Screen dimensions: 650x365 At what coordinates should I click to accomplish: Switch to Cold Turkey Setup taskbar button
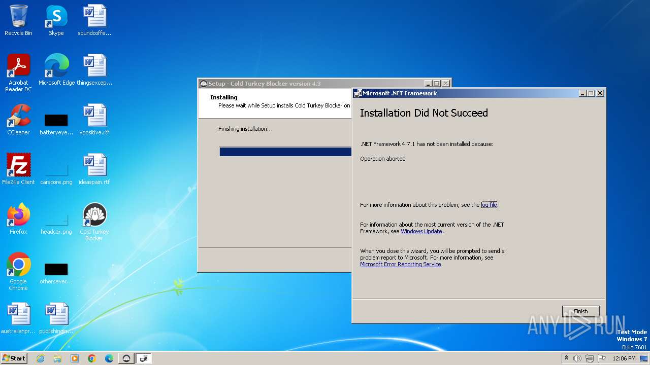tap(126, 358)
